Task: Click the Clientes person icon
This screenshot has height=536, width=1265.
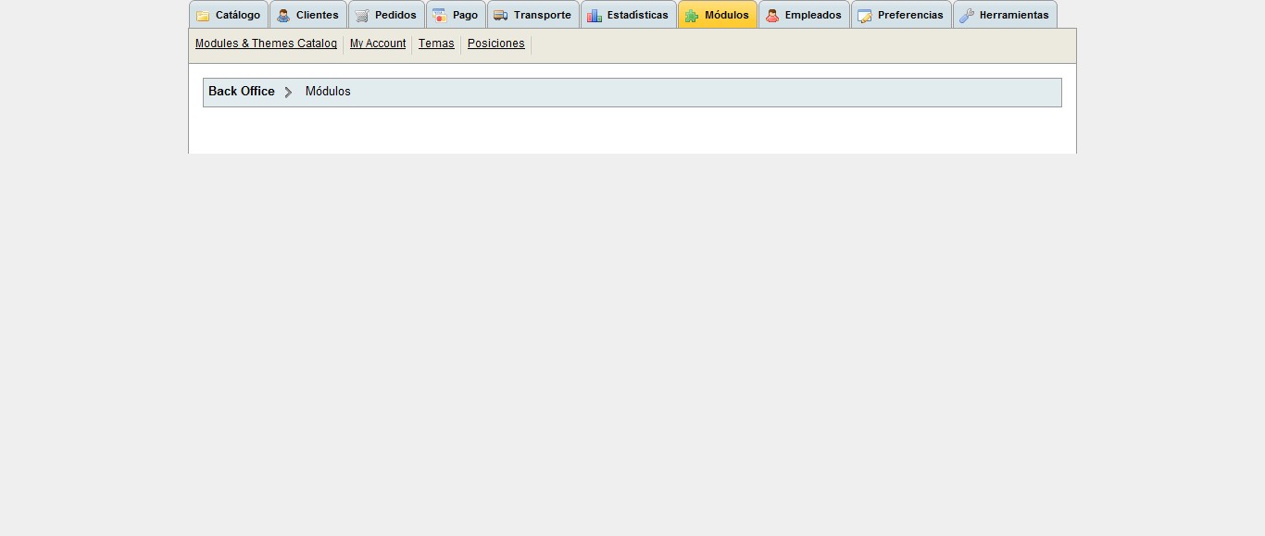Action: click(x=283, y=16)
